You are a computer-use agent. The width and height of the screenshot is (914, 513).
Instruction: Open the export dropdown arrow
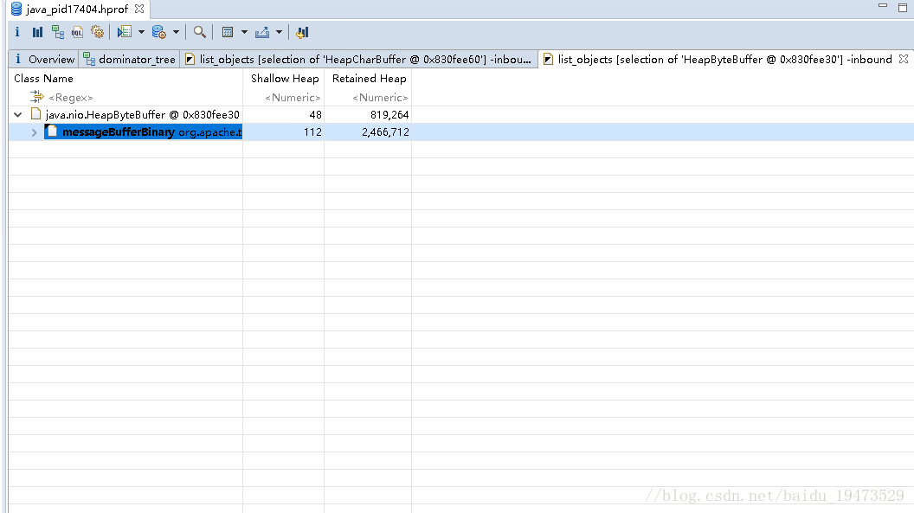pos(278,32)
